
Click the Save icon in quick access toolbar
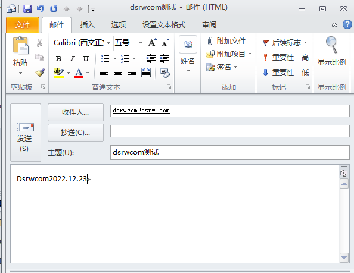coord(27,9)
